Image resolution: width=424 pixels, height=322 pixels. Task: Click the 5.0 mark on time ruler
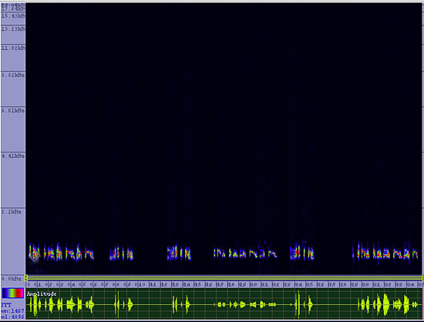click(x=86, y=285)
